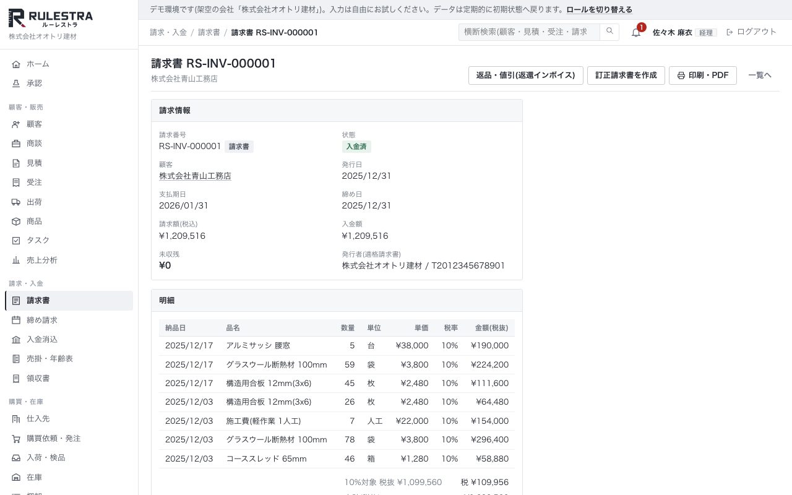The height and width of the screenshot is (495, 792).
Task: Click the 顧客 customer icon
Action: coord(16,124)
